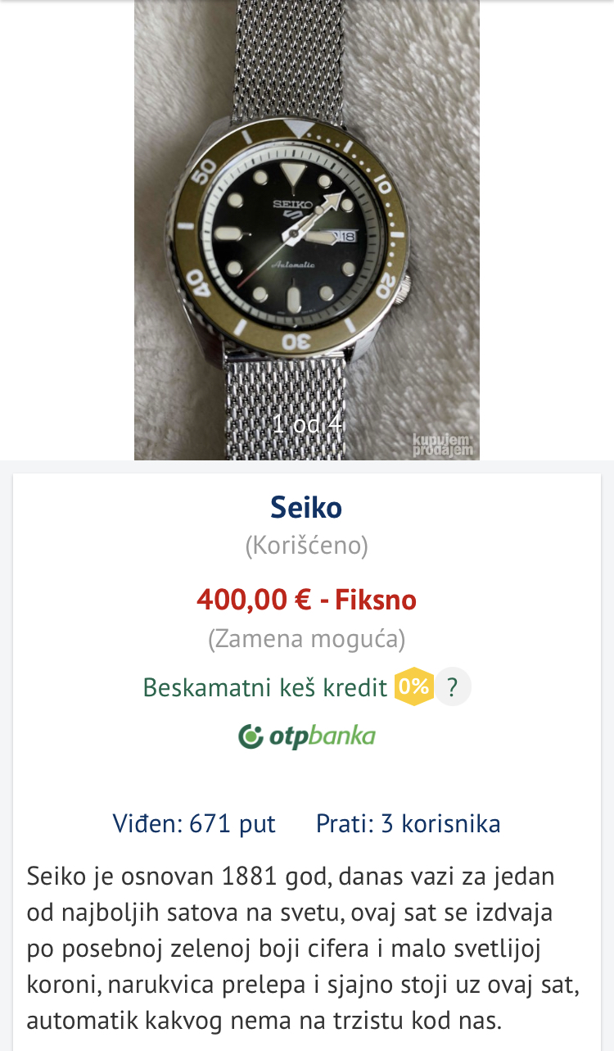Open the question mark help icon
Screen dimensions: 614x1051
pos(453,686)
